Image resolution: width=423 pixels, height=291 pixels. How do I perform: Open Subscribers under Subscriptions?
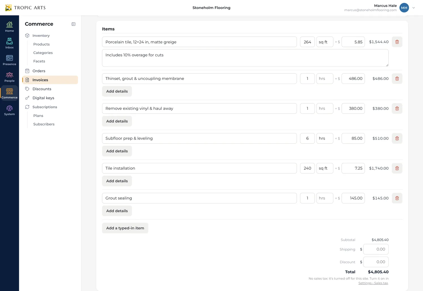click(x=44, y=124)
